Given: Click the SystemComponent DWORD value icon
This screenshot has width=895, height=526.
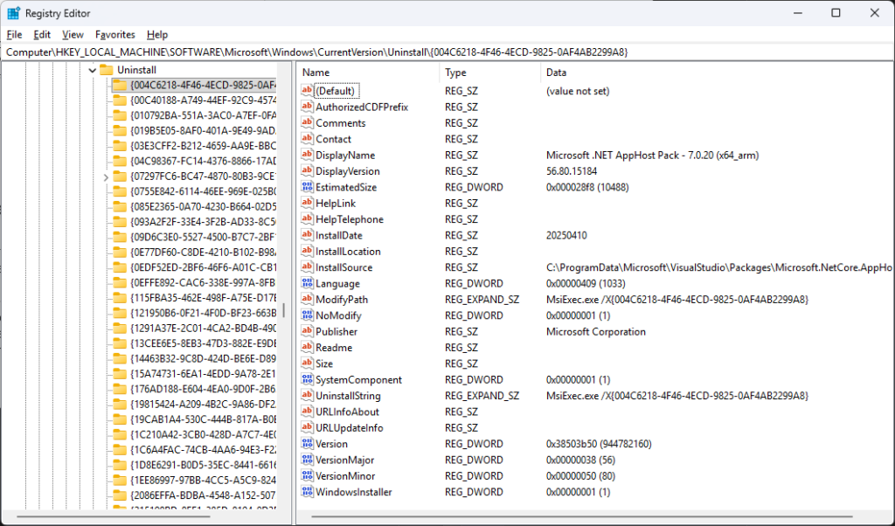Looking at the screenshot, I should tap(307, 379).
